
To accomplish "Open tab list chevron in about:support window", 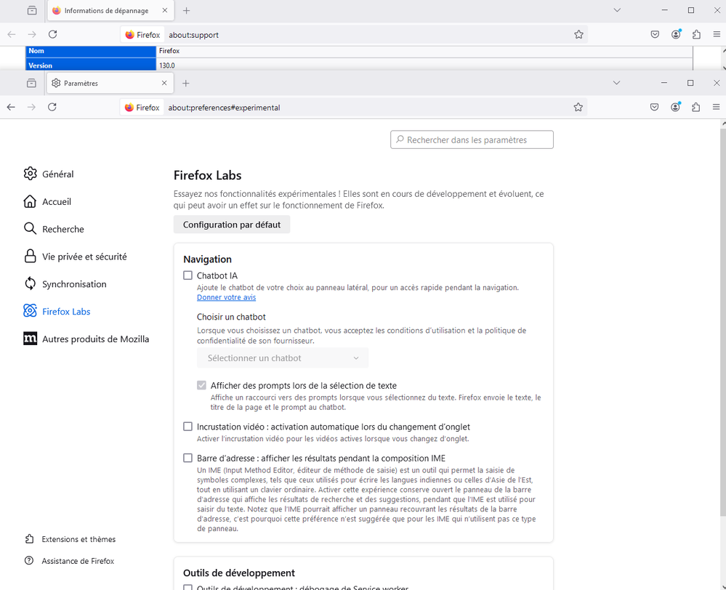I will [617, 10].
